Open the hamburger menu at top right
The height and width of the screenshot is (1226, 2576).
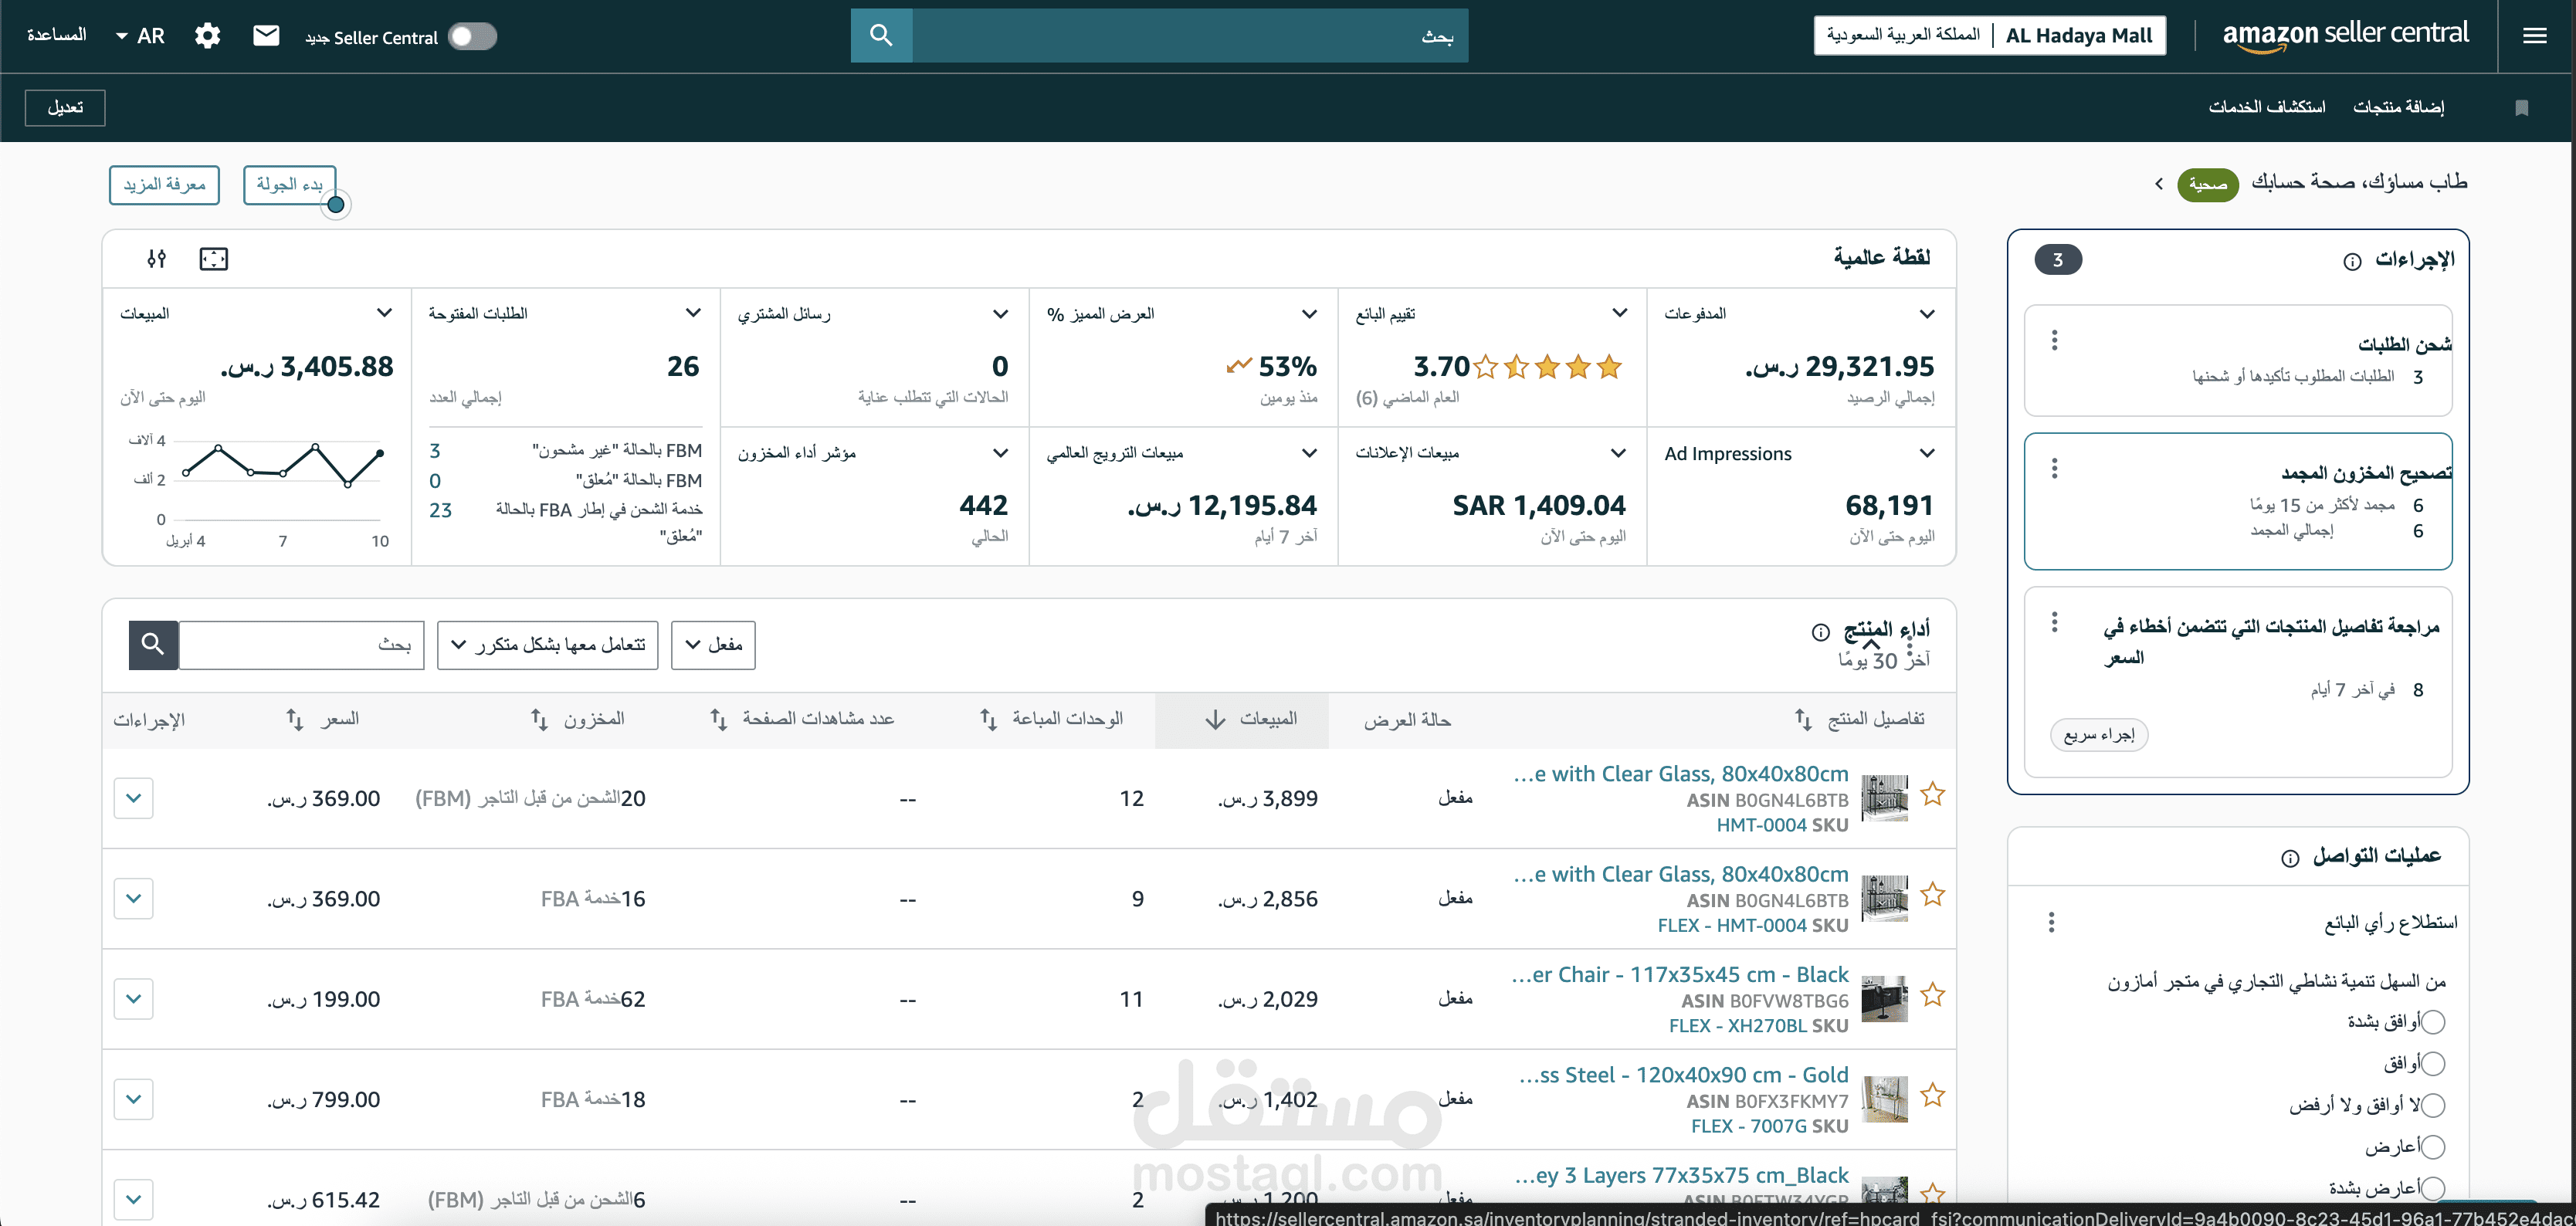click(2536, 35)
